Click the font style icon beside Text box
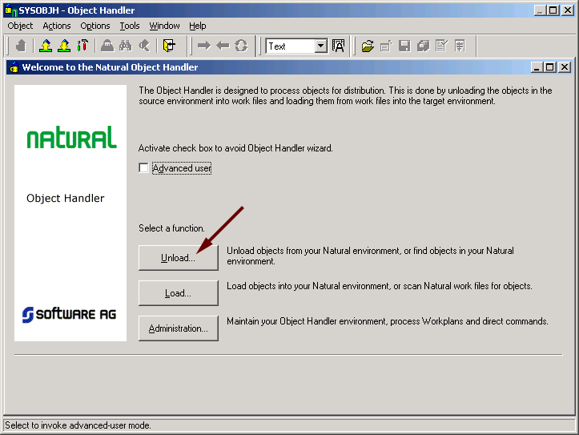 tap(338, 46)
